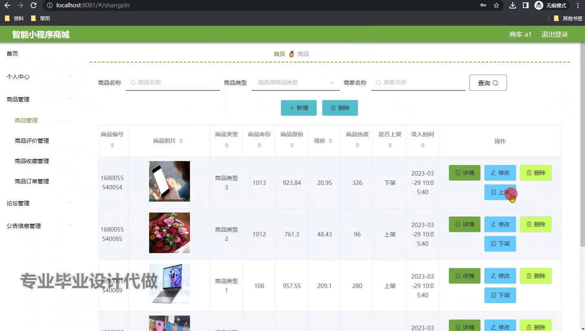Sort by 商品编号 column arrows
This screenshot has width=585, height=331.
click(112, 145)
